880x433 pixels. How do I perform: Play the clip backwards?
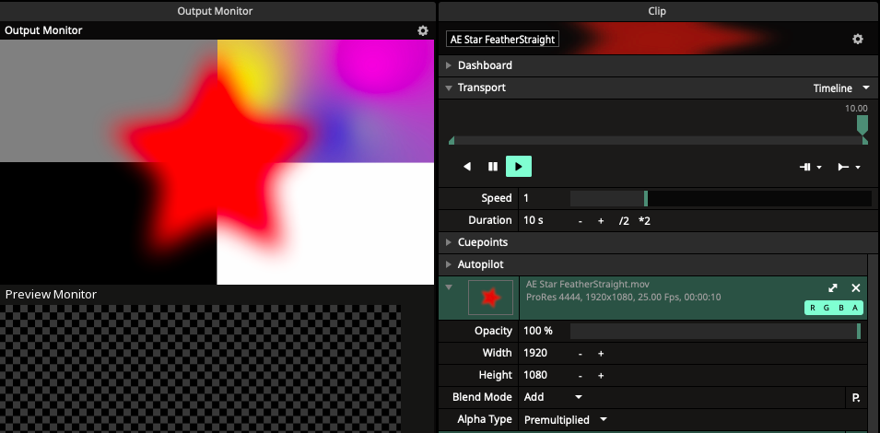click(467, 167)
